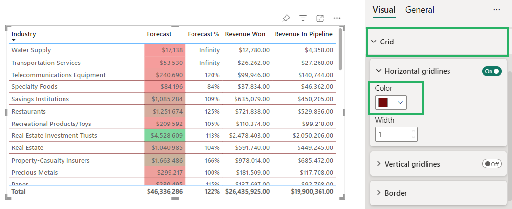The height and width of the screenshot is (209, 512).
Task: Enable Vertical gridlines toggle
Action: click(x=491, y=164)
